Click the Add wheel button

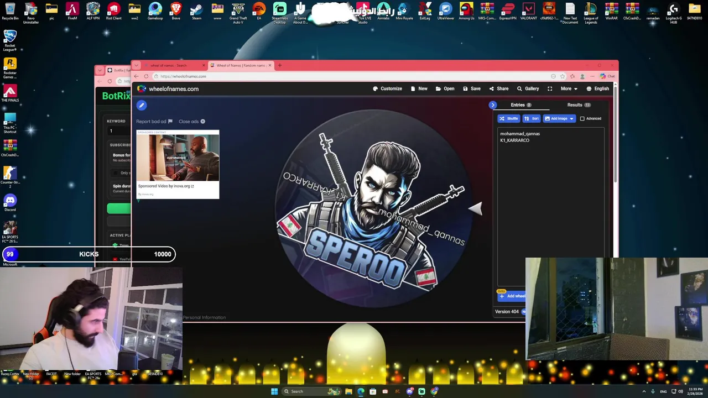[512, 296]
